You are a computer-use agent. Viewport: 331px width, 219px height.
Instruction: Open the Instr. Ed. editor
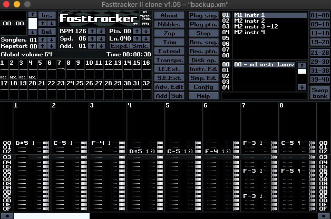[203, 69]
